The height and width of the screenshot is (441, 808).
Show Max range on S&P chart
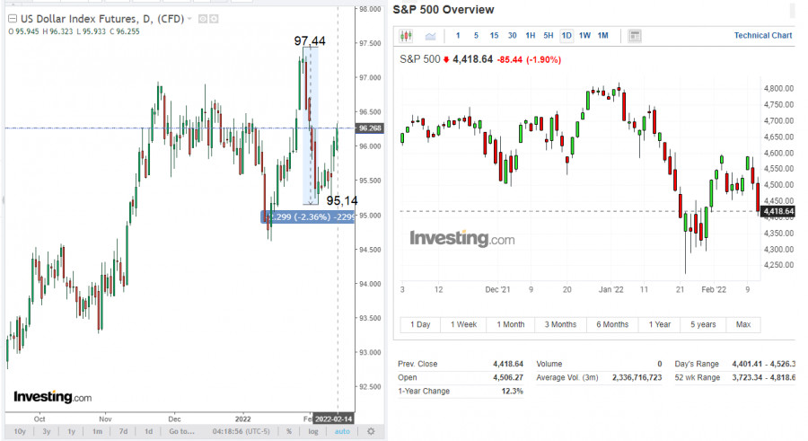(x=743, y=324)
